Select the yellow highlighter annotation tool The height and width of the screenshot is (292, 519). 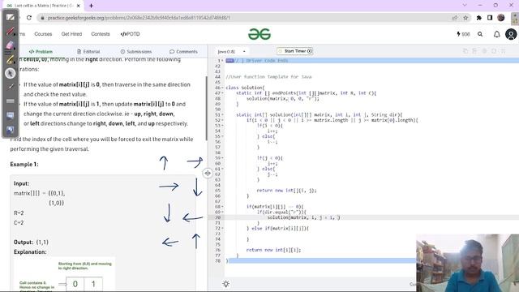[11, 59]
